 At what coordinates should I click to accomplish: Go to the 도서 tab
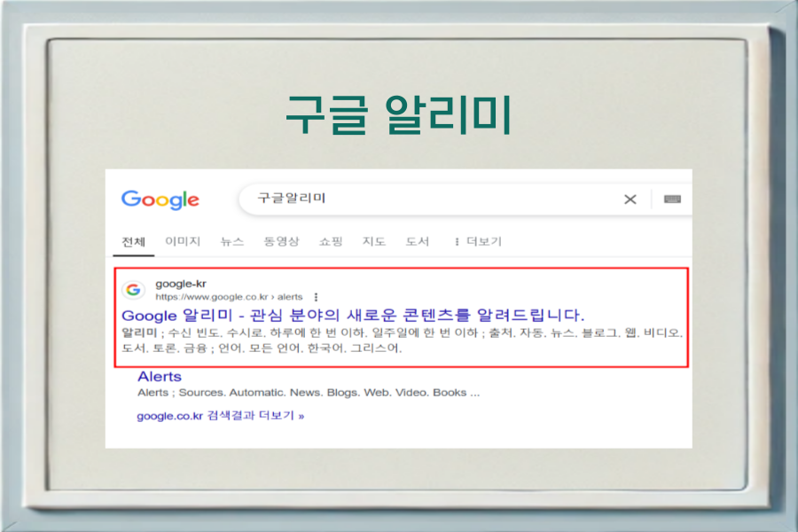point(418,241)
